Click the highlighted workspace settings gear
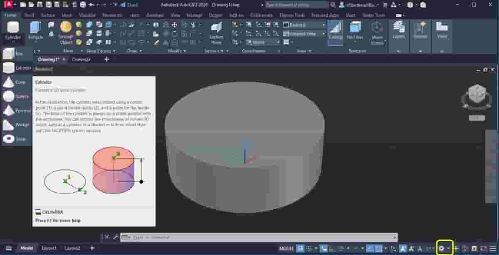 (442, 248)
